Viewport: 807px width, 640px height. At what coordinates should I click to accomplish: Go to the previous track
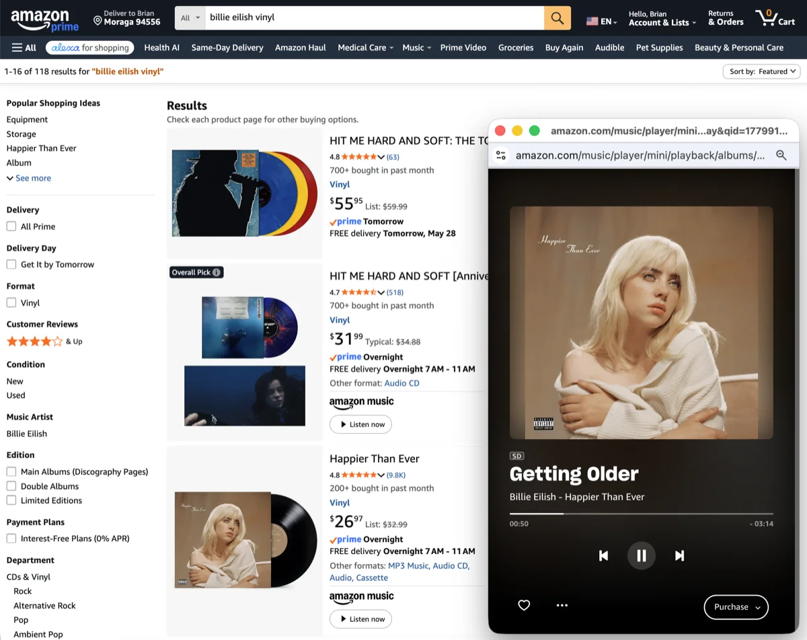[x=603, y=555]
